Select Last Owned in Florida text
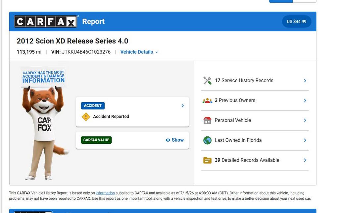 point(238,140)
